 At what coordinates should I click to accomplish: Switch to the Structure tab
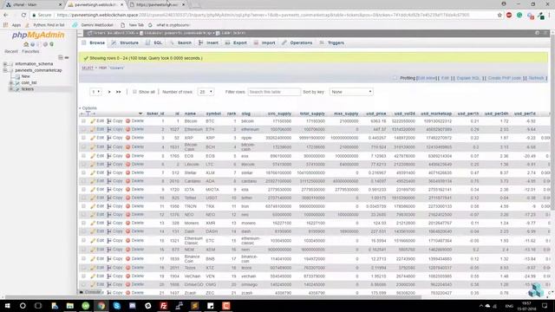(125, 42)
